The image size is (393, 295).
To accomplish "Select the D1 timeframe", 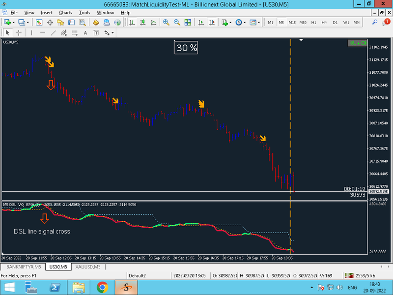I will (x=335, y=22).
